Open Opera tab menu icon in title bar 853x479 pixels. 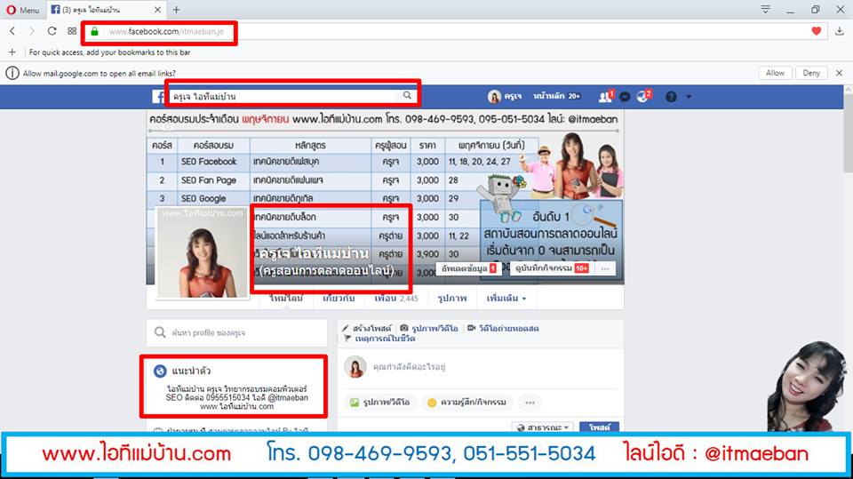coord(765,9)
